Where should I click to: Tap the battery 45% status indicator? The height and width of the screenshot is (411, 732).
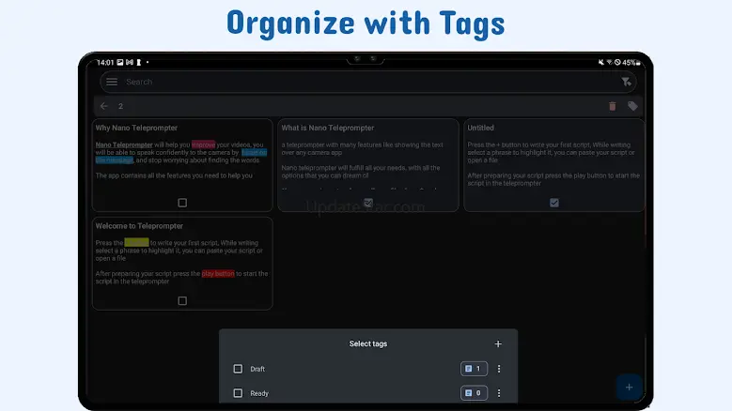631,63
